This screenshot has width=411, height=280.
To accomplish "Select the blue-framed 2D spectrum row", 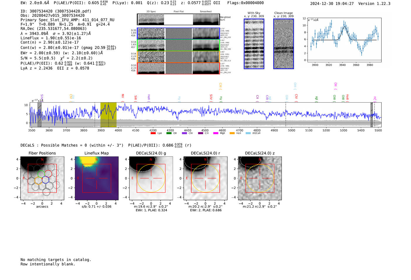I will (178, 33).
